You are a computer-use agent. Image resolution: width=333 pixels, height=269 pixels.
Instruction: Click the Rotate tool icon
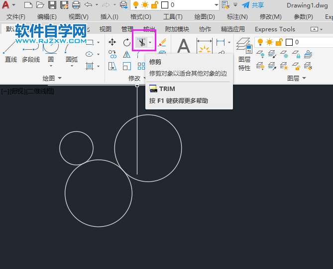127,43
